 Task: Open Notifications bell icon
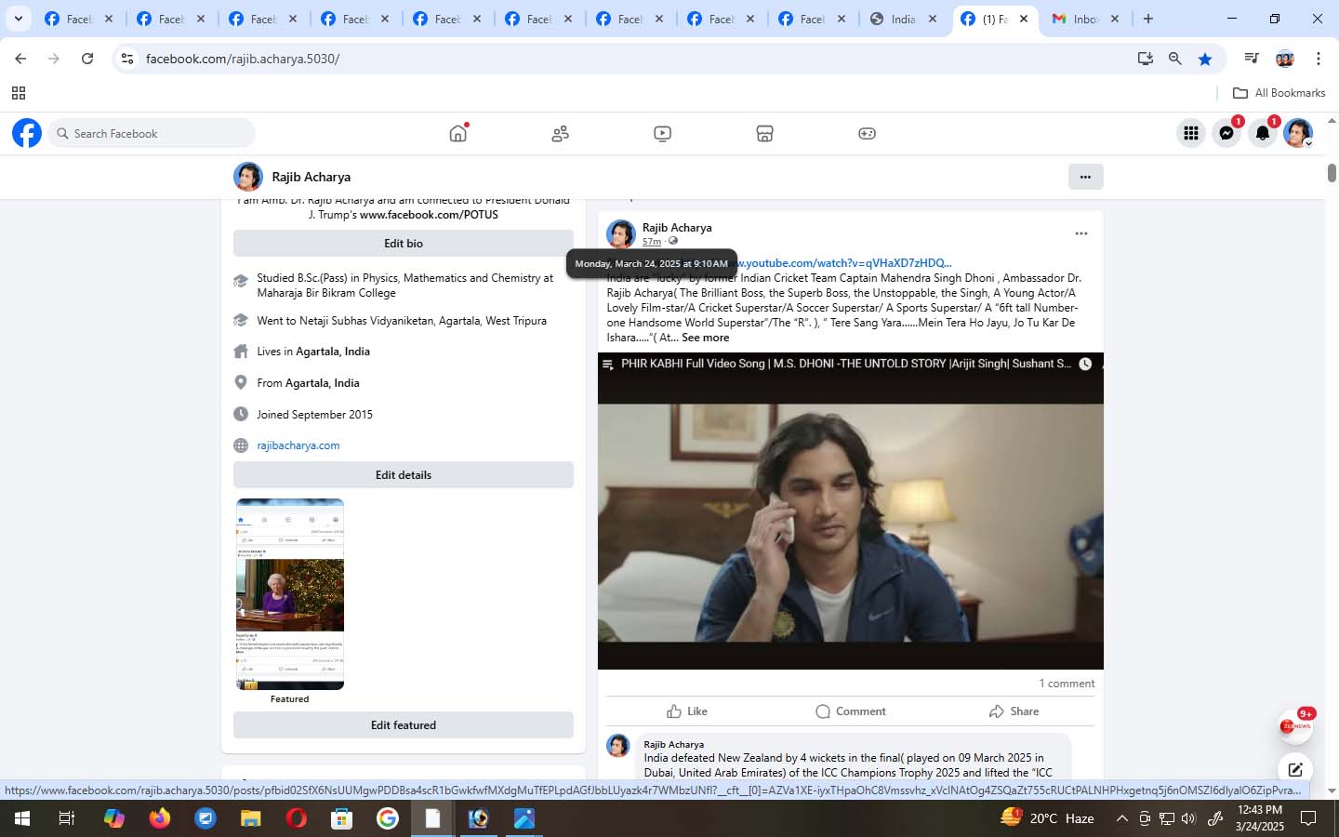(x=1262, y=133)
